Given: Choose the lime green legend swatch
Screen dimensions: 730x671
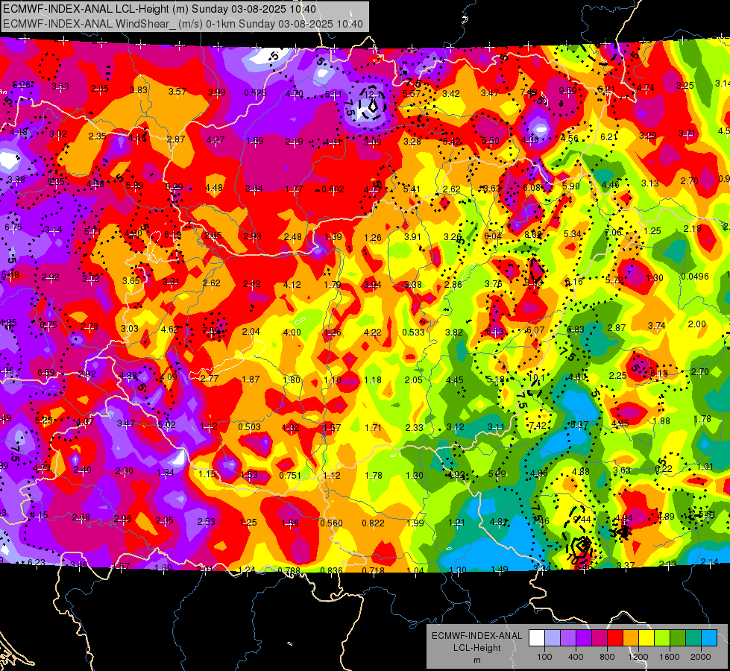Looking at the screenshot, I should 662,637.
